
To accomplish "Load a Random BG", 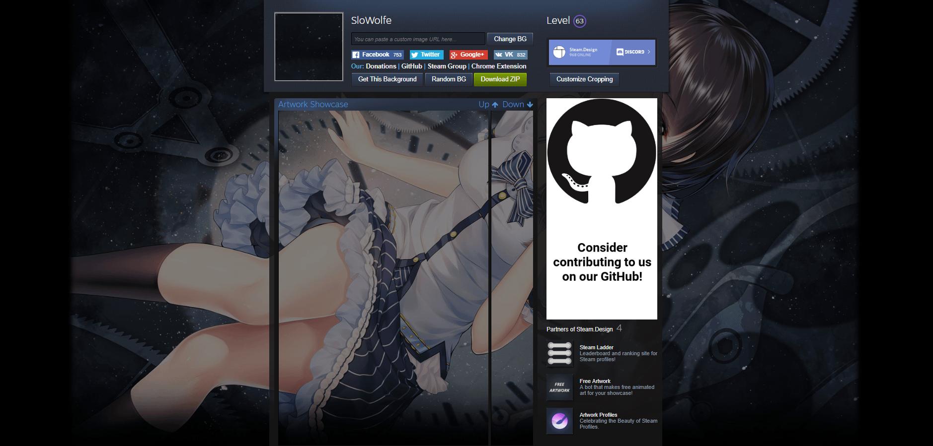I will coord(449,79).
